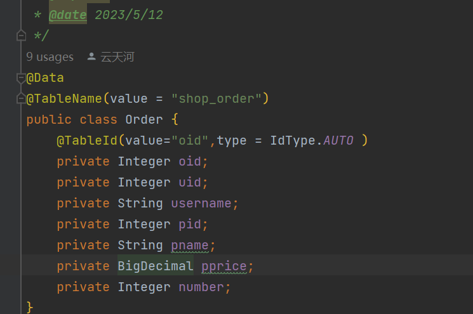Open the 9 usages hint
This screenshot has width=473, height=314.
50,57
